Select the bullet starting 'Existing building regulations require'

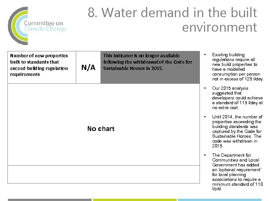click(x=238, y=67)
